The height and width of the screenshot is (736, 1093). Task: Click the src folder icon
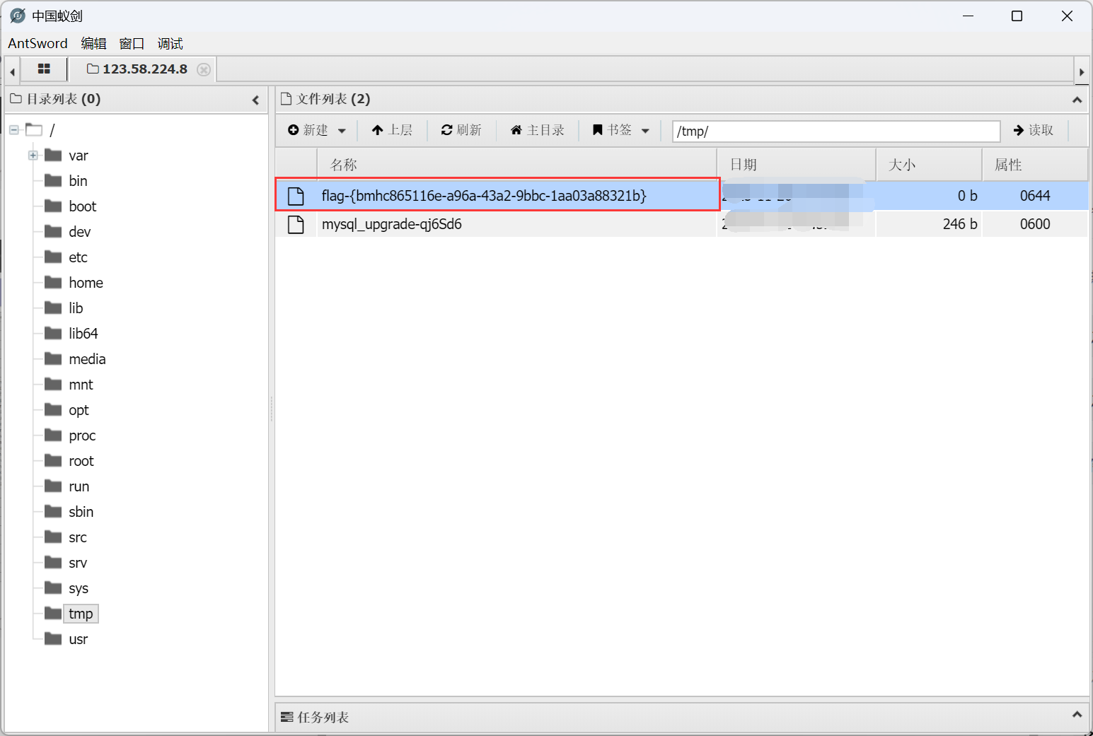53,537
